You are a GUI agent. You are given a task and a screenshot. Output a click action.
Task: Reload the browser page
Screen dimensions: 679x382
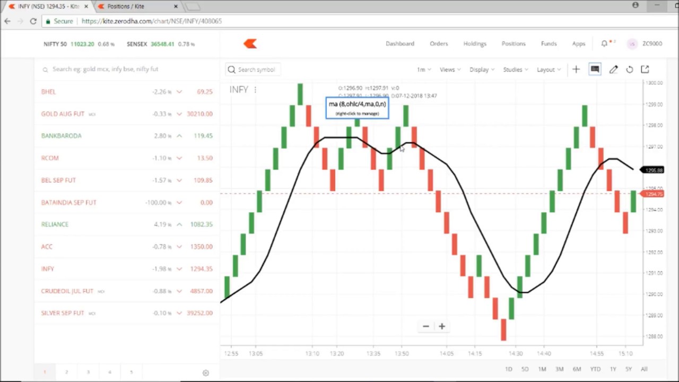[x=33, y=21]
